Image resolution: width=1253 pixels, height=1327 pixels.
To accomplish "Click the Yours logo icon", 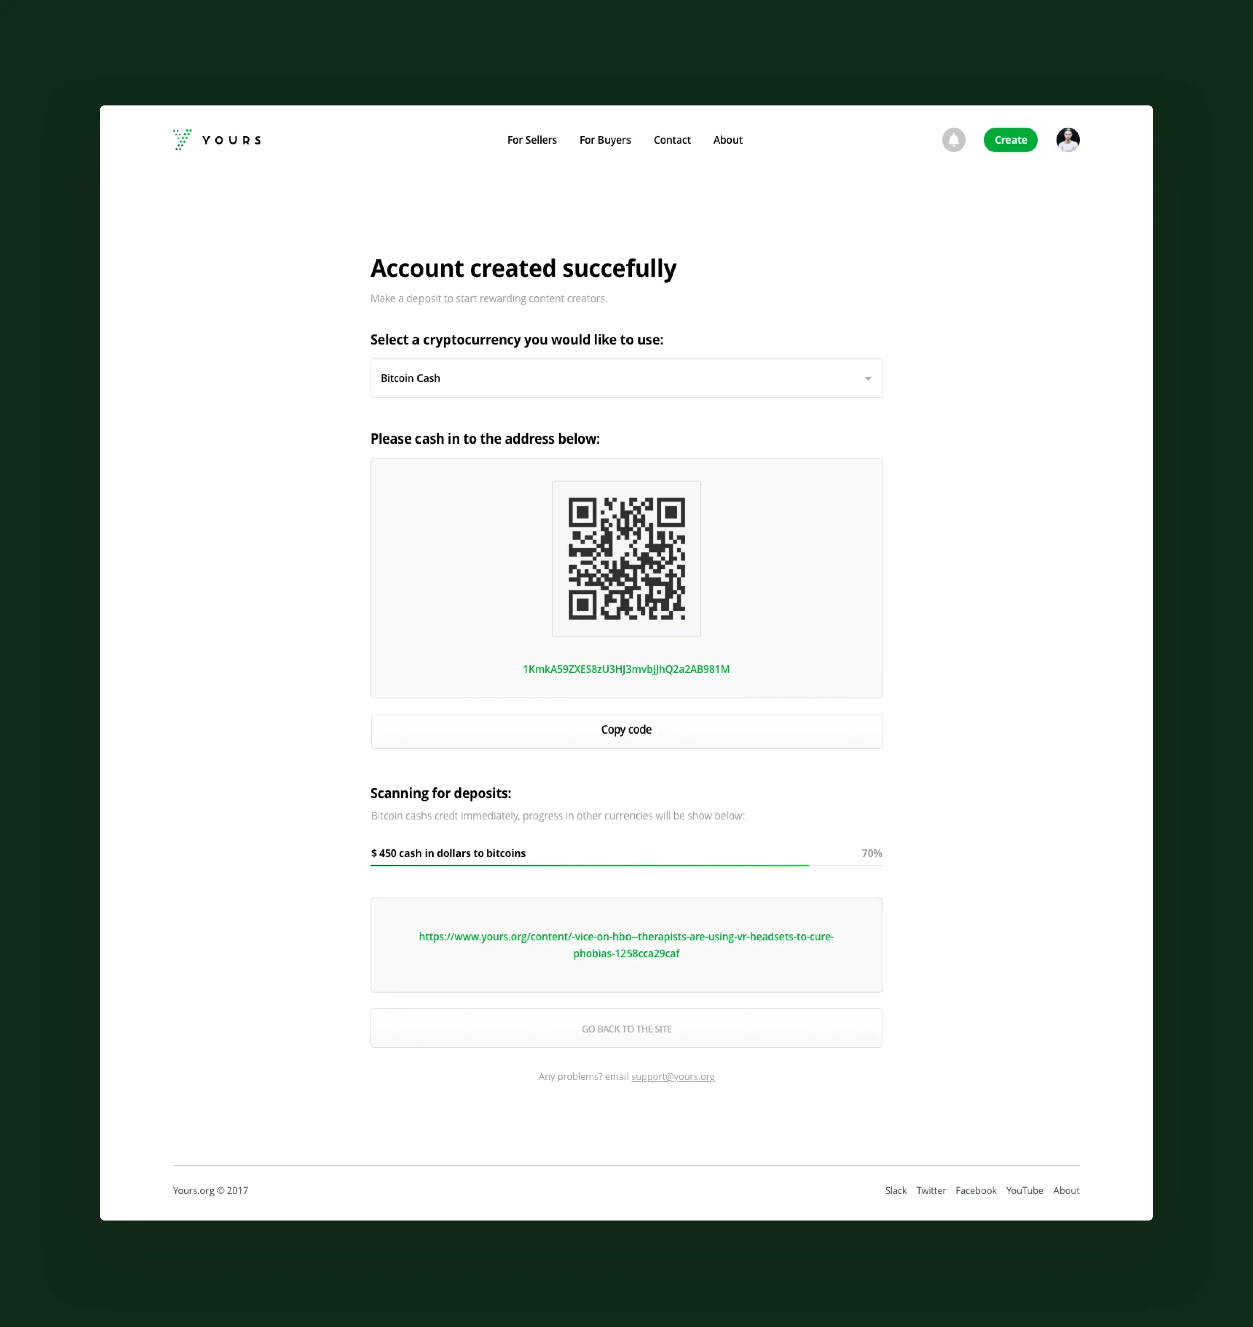I will click(182, 140).
